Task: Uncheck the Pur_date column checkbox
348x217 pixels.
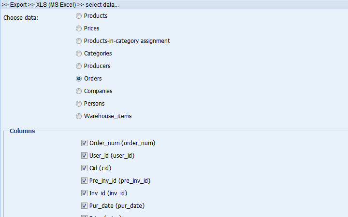Action: pyautogui.click(x=84, y=206)
